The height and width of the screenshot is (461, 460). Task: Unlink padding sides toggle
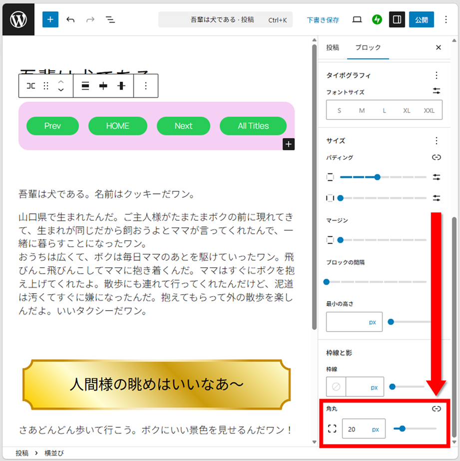click(x=437, y=157)
